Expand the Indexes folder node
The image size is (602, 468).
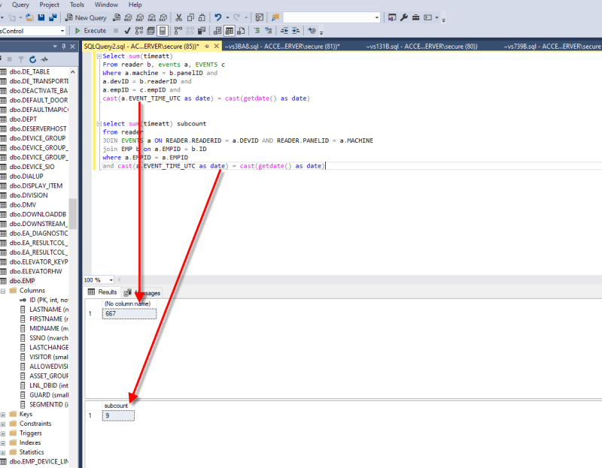point(3,443)
